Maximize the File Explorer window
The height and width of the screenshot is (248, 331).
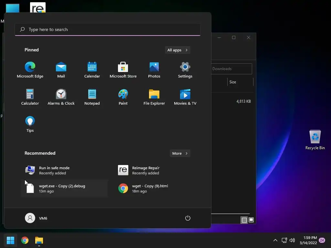click(234, 37)
